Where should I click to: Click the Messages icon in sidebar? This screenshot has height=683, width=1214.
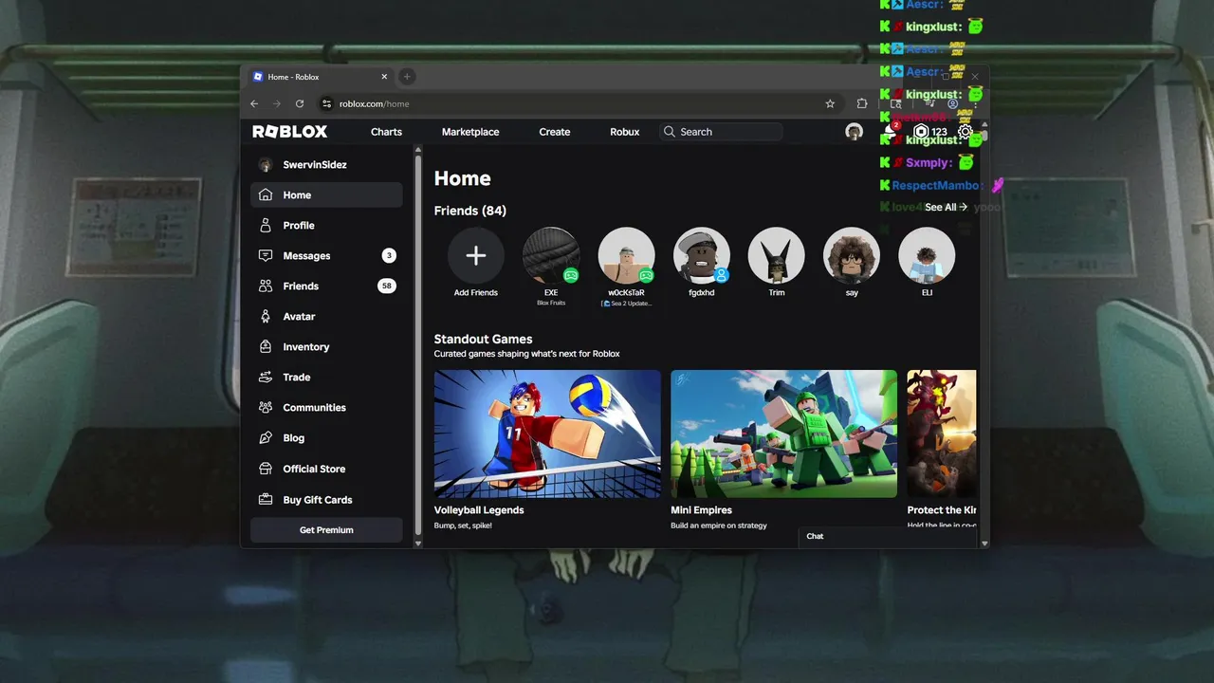point(266,255)
